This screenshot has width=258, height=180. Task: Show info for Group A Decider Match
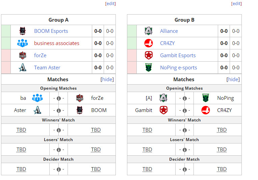59,170
